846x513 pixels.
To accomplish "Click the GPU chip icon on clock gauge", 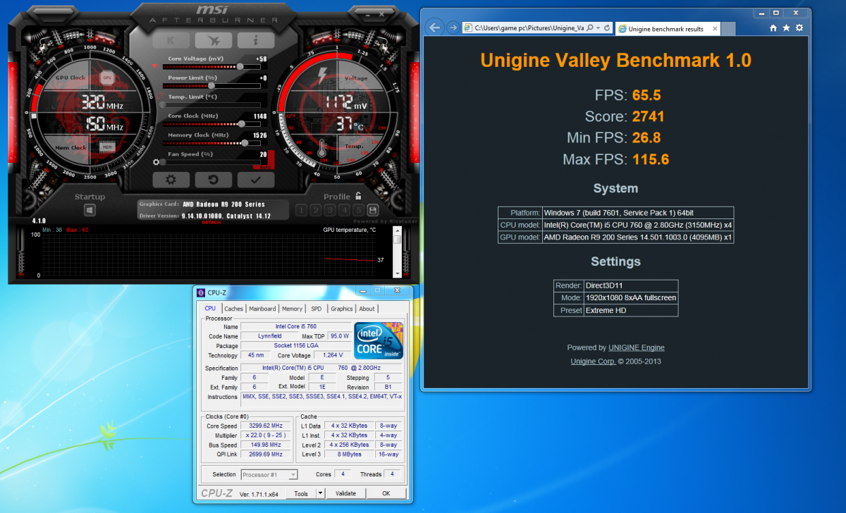I will click(107, 77).
